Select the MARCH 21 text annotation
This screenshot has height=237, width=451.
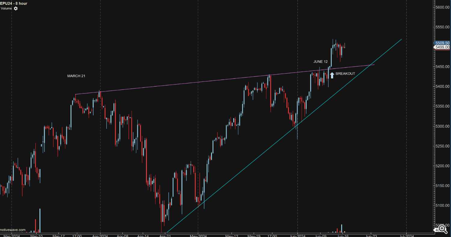[x=76, y=76]
